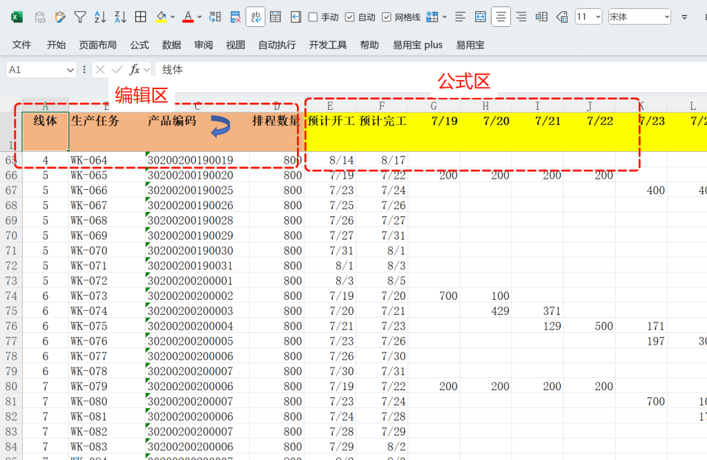Toggle the Wrap Text abc icon
The image size is (707, 460).
tap(255, 17)
